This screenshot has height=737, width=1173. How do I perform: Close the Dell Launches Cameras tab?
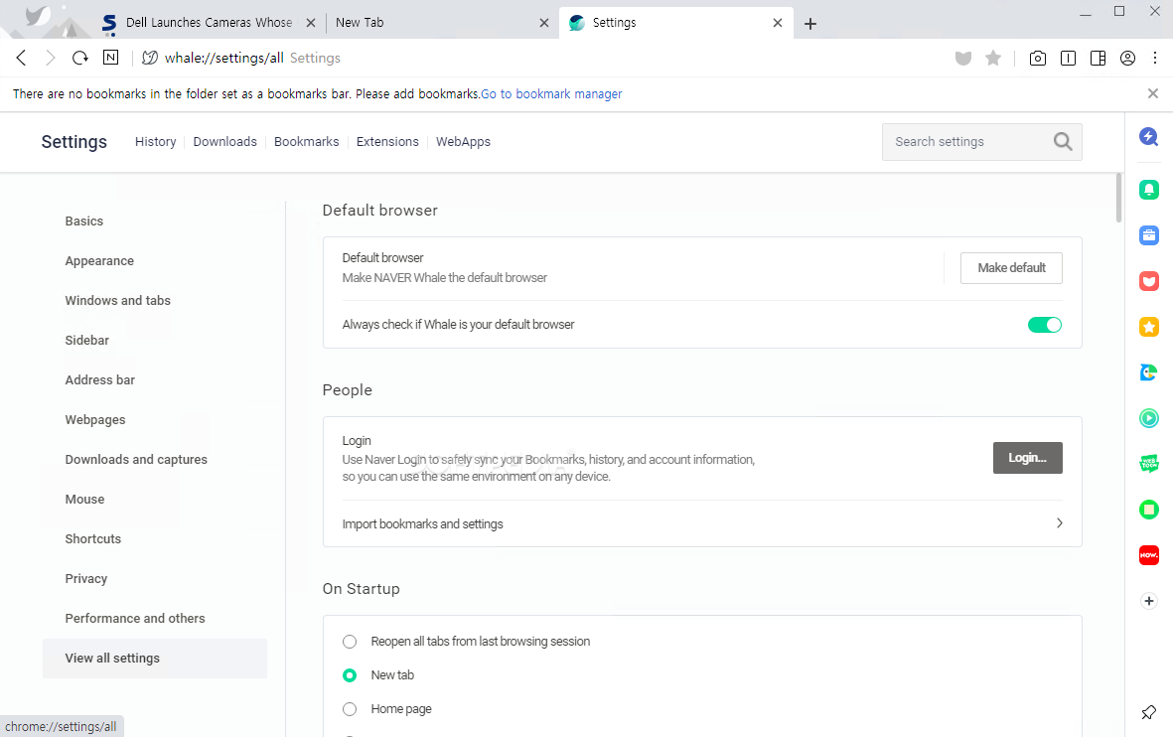(x=311, y=23)
